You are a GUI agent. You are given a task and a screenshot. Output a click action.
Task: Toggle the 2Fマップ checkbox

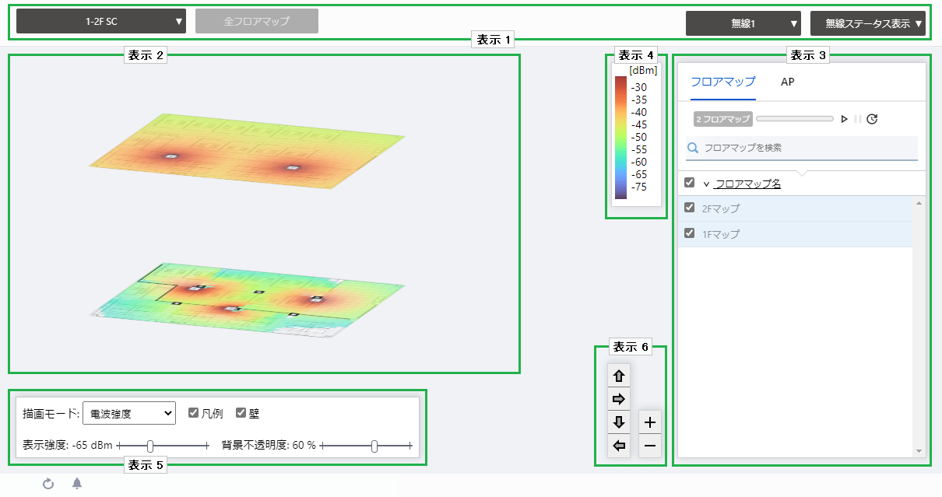pyautogui.click(x=689, y=208)
